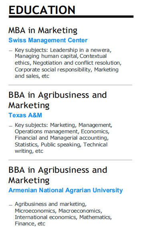155x227 pixels.
Task: Click the gray divider below the MBA section
Action: (70, 85)
